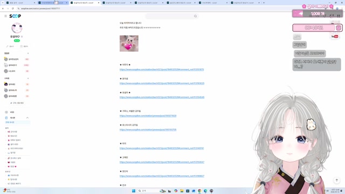
Task: Click the scroll-to-top arrow button
Action: coord(336,180)
